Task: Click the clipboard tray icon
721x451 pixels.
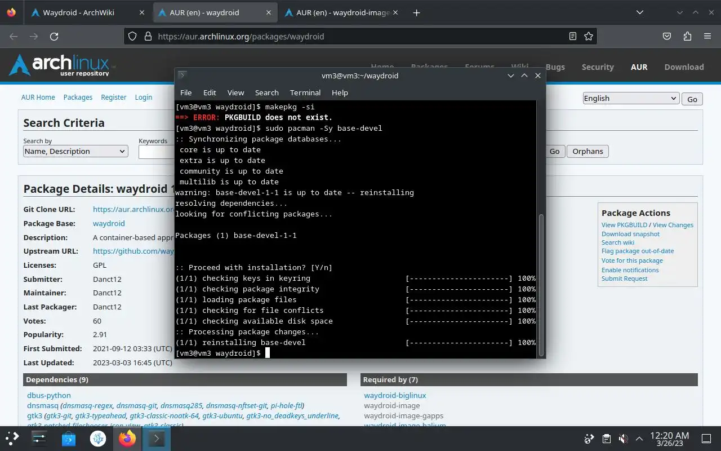Action: (x=606, y=439)
